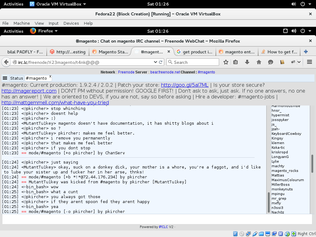This screenshot has height=237, width=316.
Task: Open VirtualBox Help menu
Action: click(x=88, y=23)
